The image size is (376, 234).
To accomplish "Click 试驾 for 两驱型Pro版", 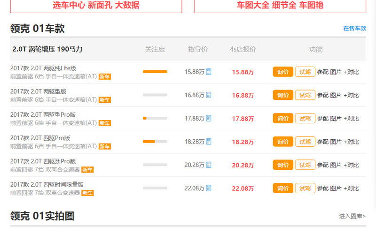I will [x=305, y=118].
